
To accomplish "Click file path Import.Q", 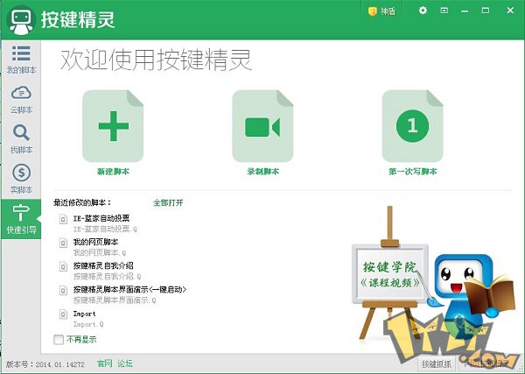I will tap(88, 324).
